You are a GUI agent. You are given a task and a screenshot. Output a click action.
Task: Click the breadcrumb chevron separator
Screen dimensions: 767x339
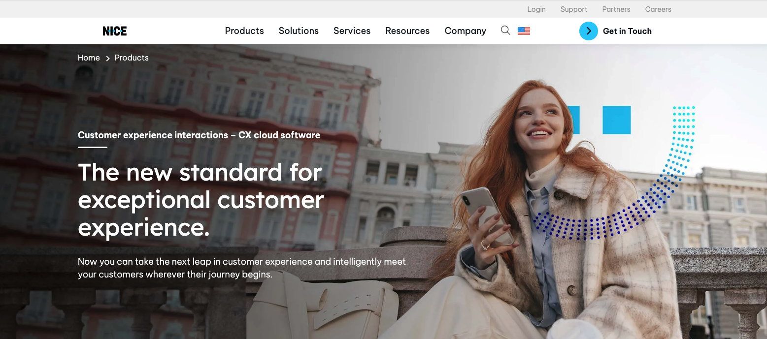[107, 58]
